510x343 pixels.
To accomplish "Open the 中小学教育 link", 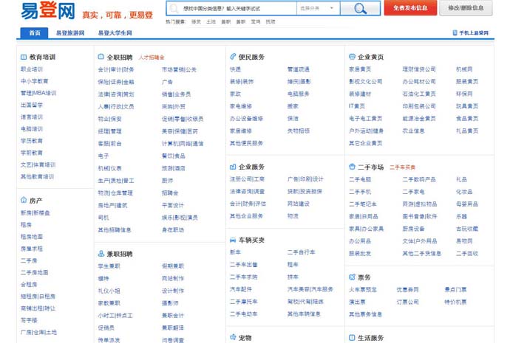I will tap(35, 81).
